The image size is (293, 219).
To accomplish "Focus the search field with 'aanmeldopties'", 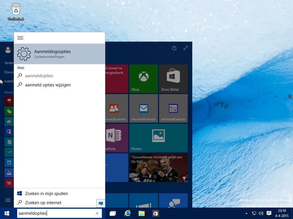I will coord(60,213).
